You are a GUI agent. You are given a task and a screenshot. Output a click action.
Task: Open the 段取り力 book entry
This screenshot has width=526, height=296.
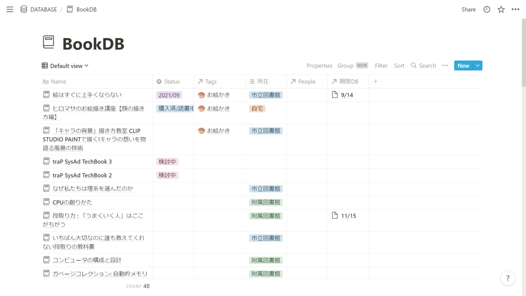point(93,220)
